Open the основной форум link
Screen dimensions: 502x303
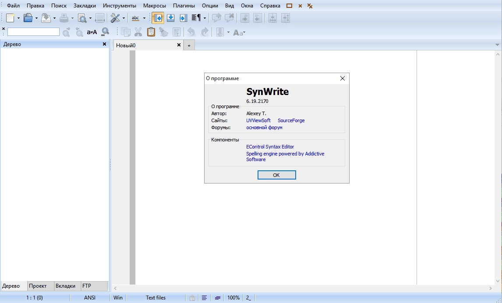point(264,128)
